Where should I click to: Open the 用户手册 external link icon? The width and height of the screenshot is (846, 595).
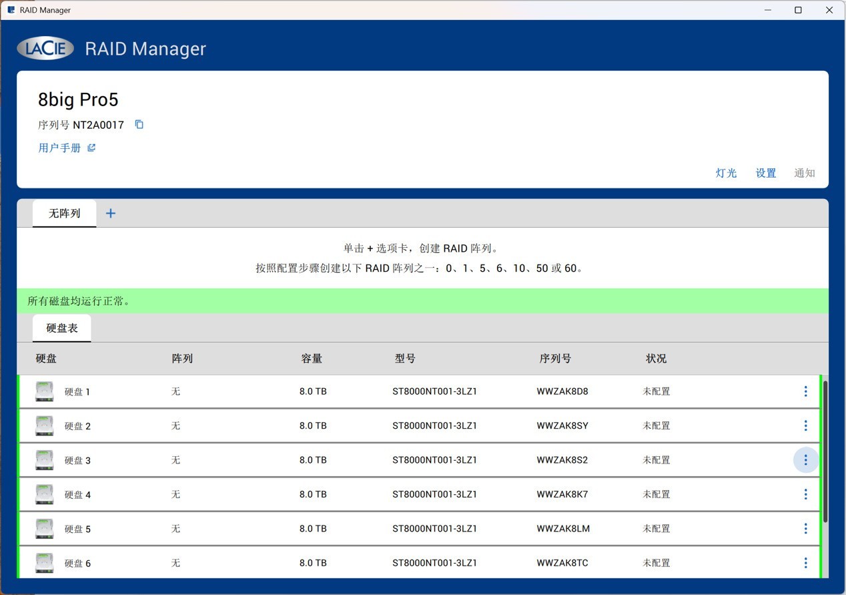pyautogui.click(x=91, y=148)
